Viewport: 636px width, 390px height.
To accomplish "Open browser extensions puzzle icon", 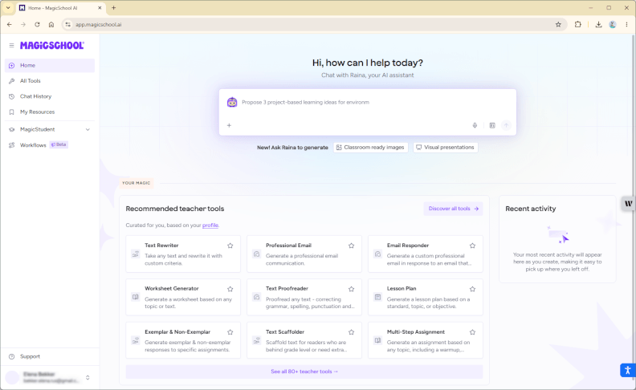I will (578, 25).
